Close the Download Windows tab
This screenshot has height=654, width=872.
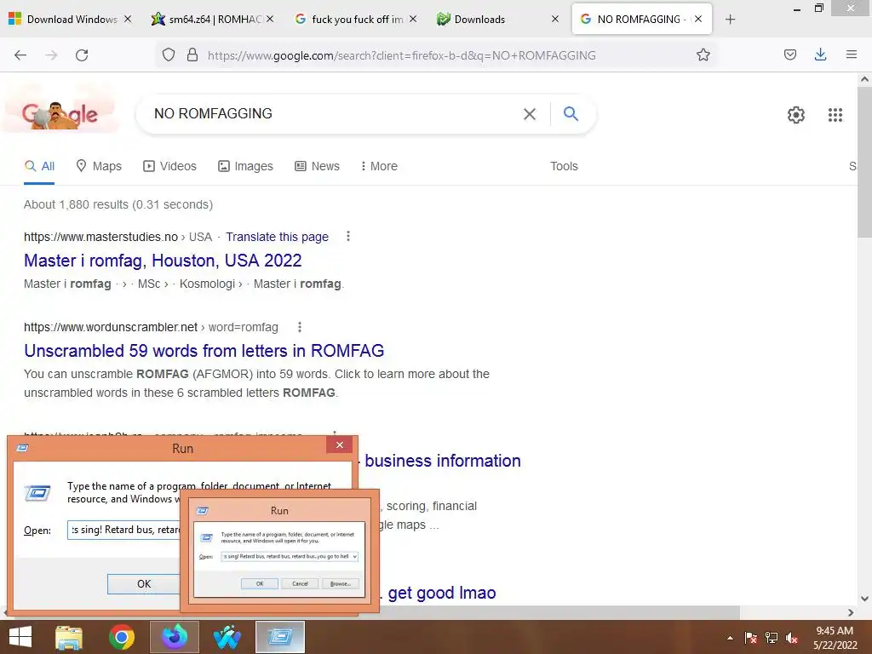coord(128,19)
